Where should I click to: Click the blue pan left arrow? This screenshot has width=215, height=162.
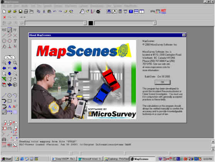pos(4,68)
